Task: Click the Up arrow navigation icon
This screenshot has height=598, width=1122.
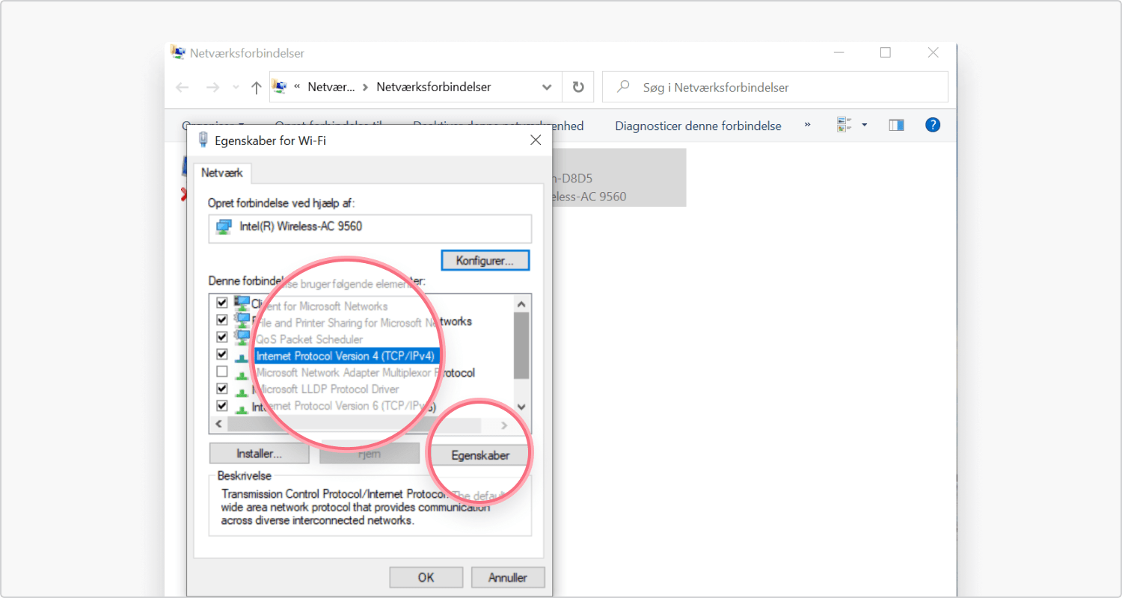Action: (256, 87)
